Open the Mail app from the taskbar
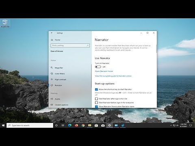Screen dimensions: 195x146 [x=103, y=125]
